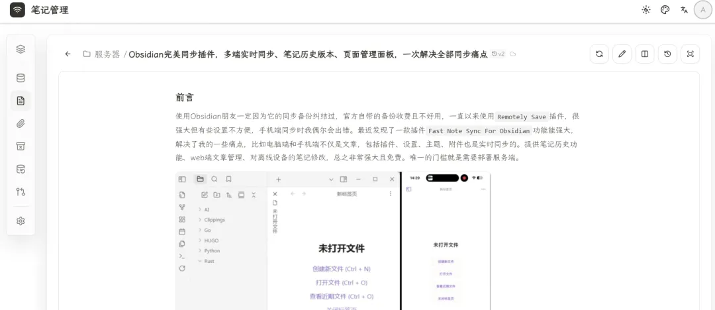715x310 pixels.
Task: Click the Remotely Save inline code
Action: [522, 117]
